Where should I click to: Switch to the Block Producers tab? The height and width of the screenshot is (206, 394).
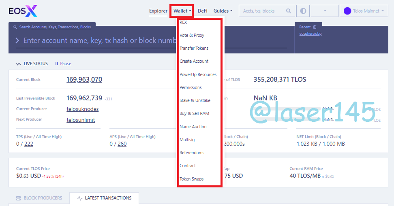click(x=39, y=198)
